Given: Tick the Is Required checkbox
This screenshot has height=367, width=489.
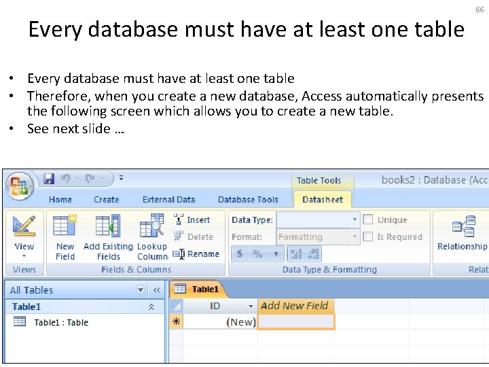Looking at the screenshot, I should coord(367,237).
